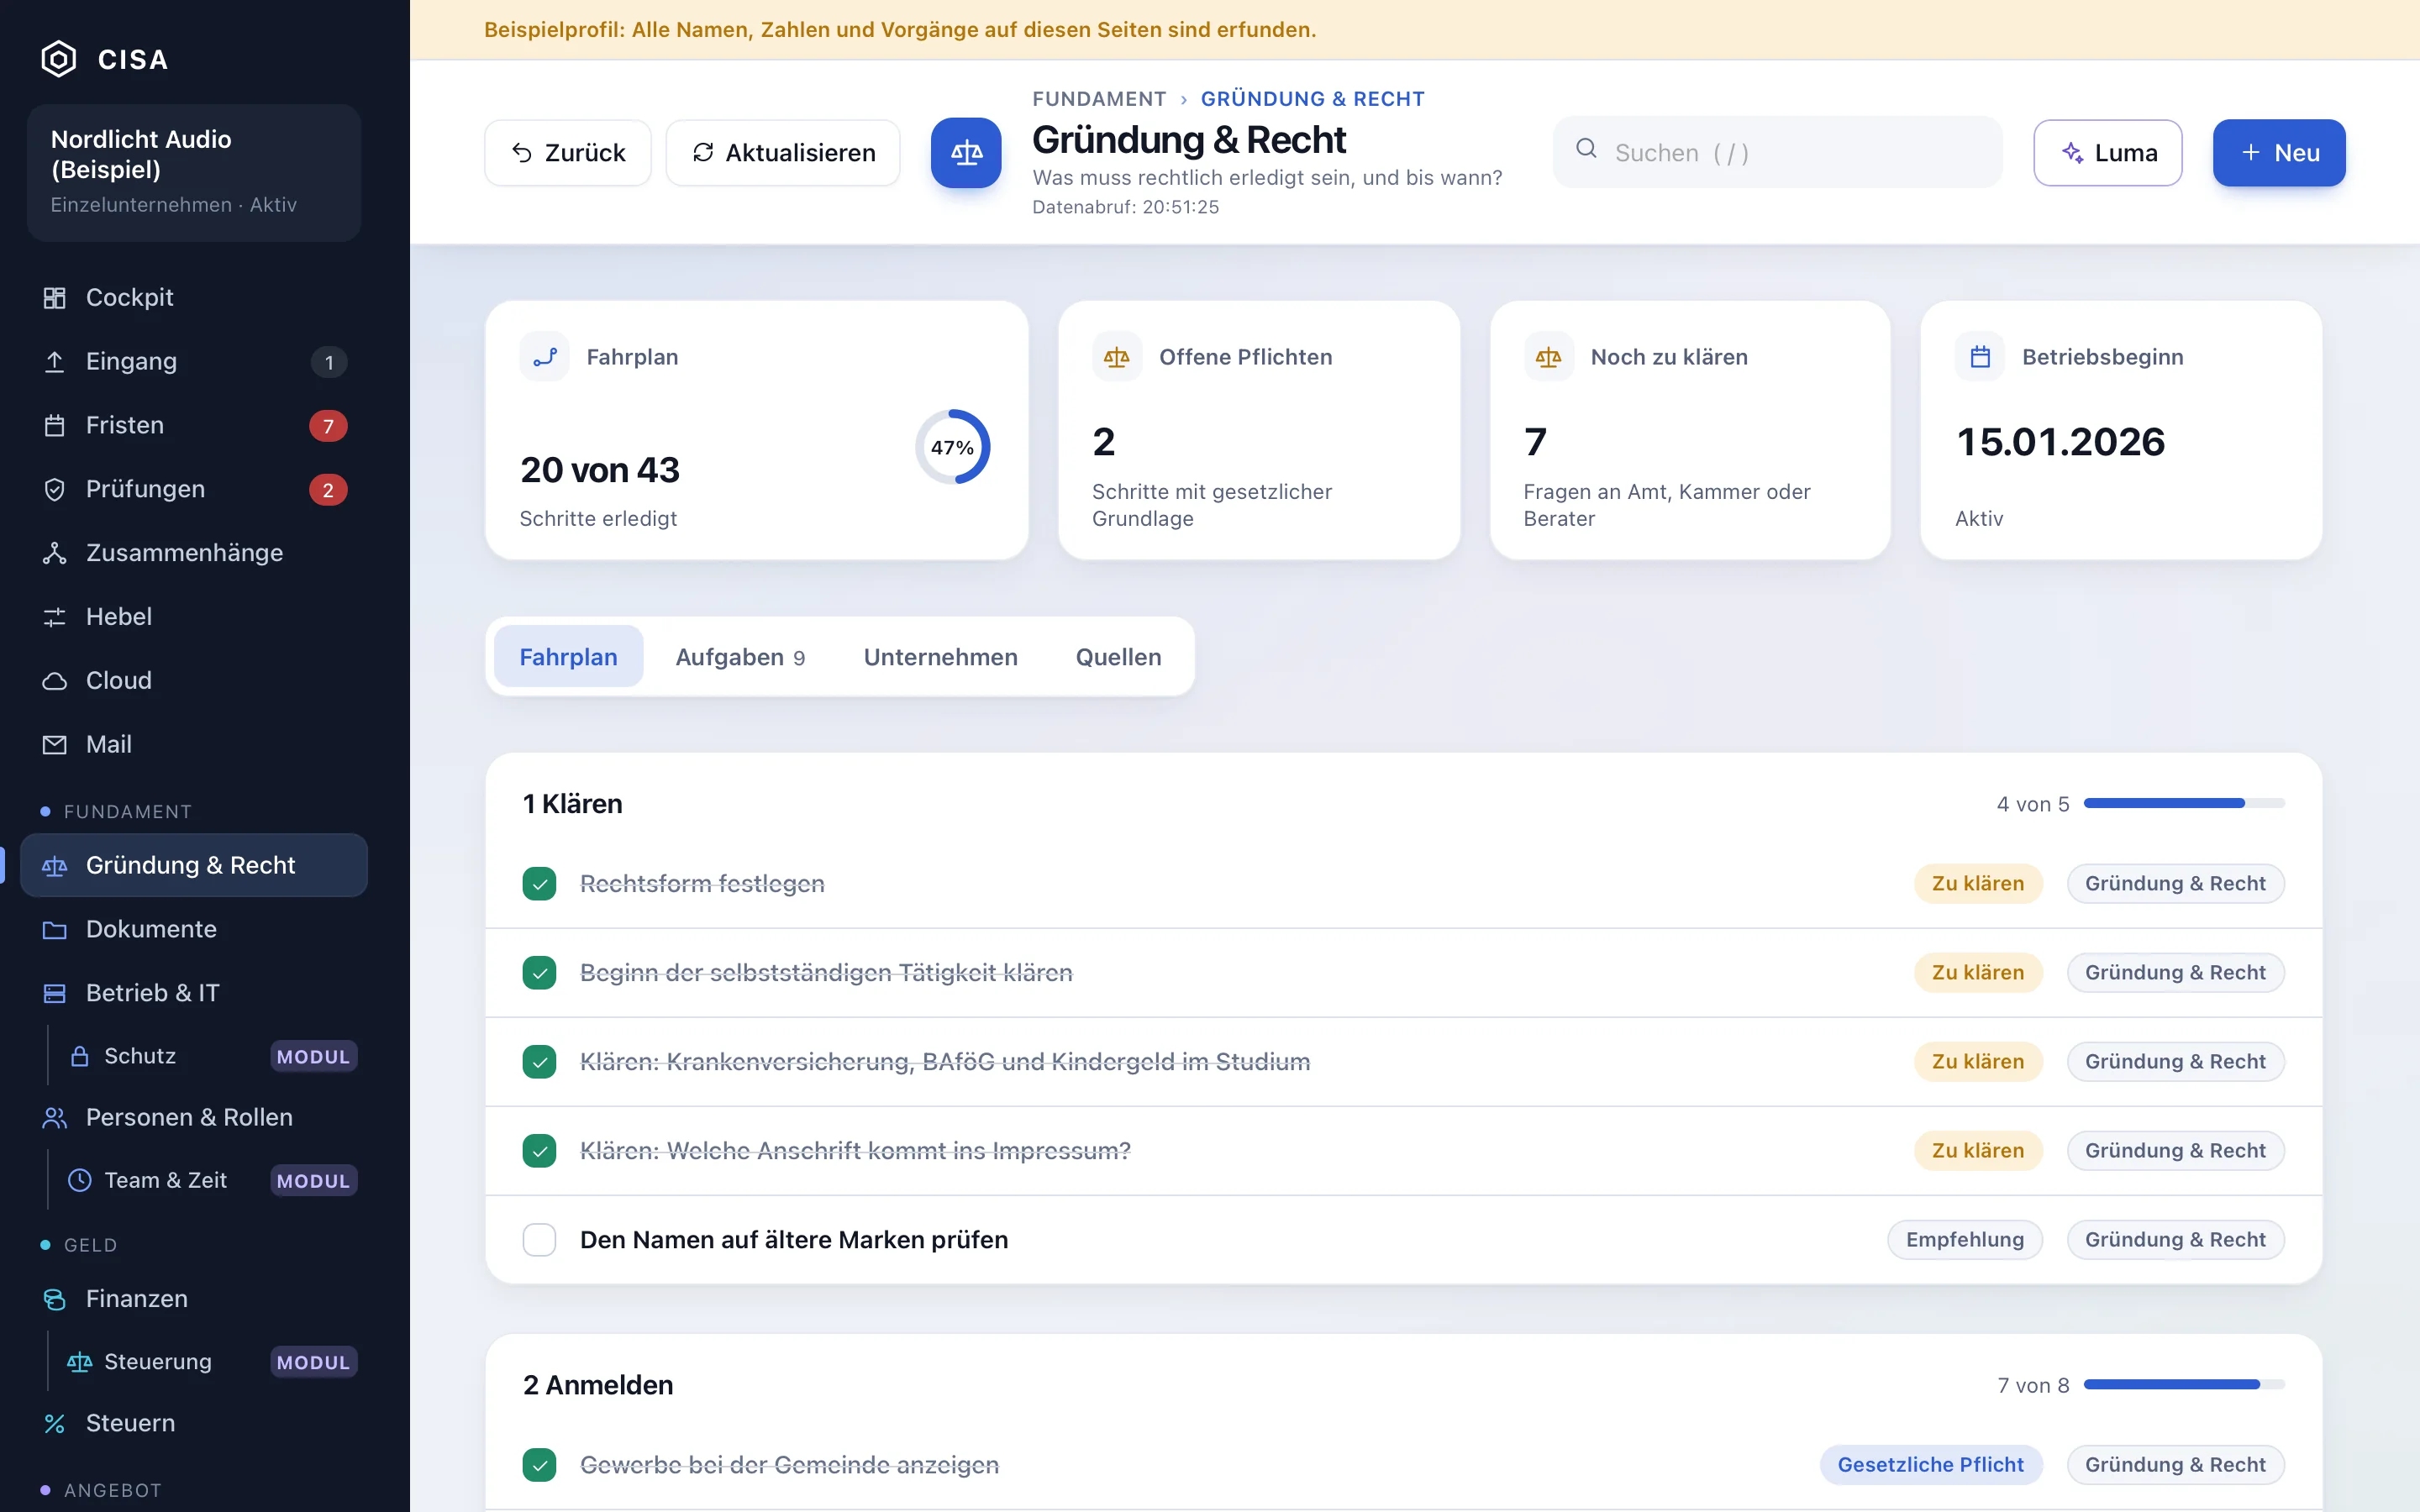Open Betrieb & IT server icon

tap(54, 993)
